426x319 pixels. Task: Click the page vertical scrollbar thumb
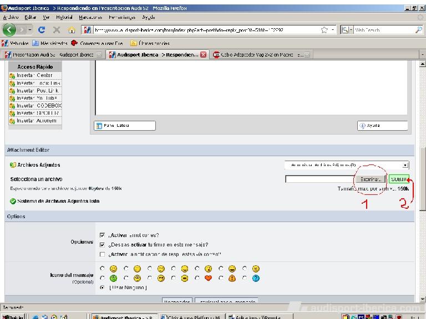click(422, 178)
